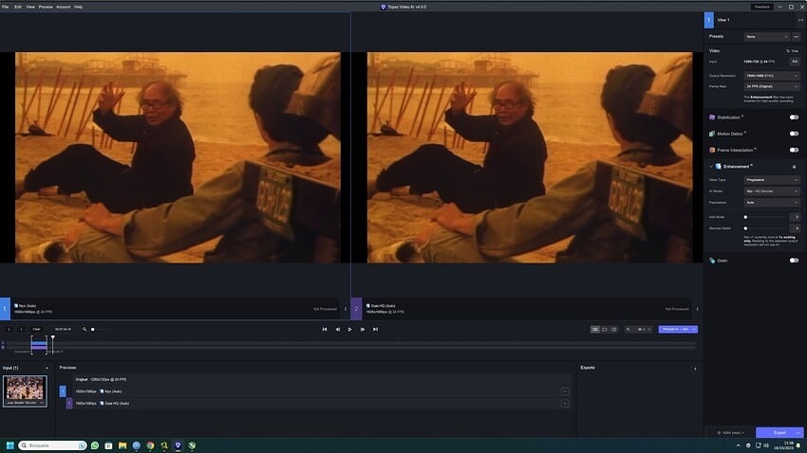Open the Process menu
The image size is (807, 453).
46,7
